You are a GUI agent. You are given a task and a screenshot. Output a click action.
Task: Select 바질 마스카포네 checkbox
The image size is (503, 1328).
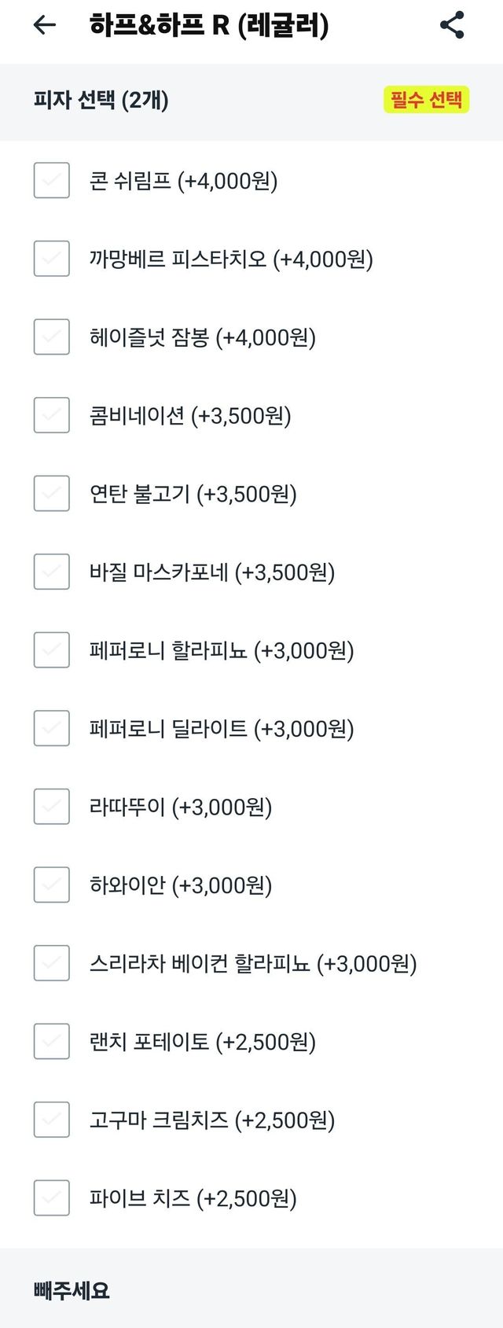(52, 572)
